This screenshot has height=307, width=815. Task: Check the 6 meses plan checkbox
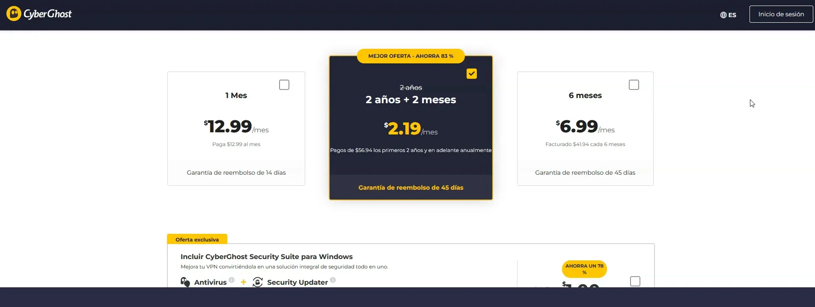[634, 85]
